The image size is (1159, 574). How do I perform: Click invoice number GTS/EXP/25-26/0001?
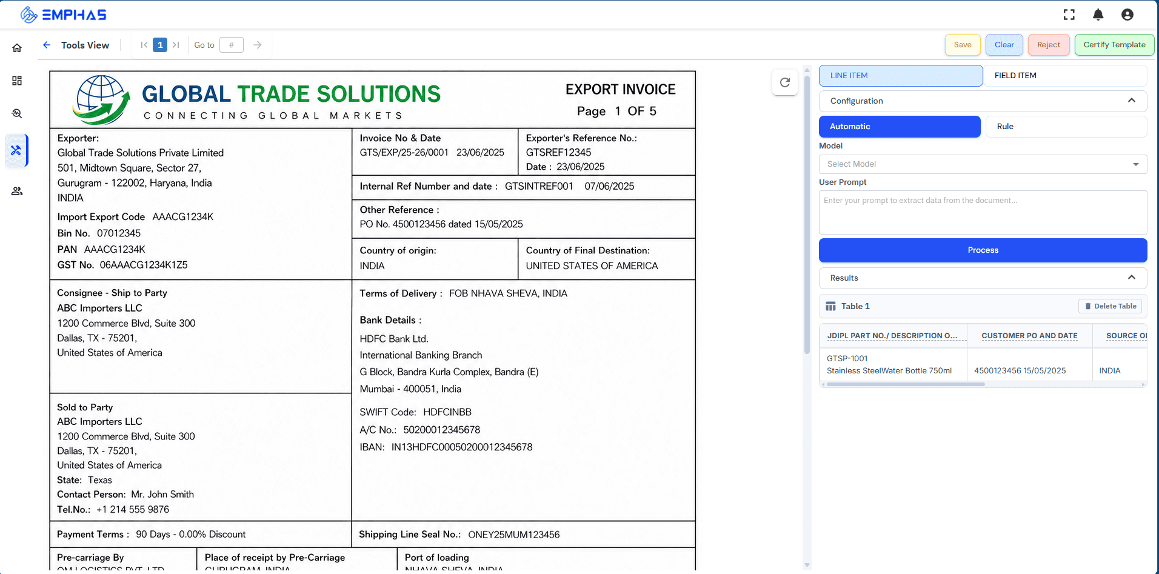404,153
